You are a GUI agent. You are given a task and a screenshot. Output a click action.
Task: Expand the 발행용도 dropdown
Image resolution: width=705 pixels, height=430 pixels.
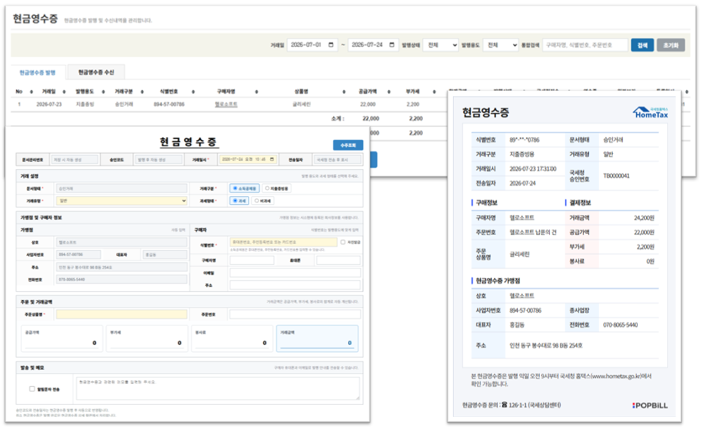point(501,45)
